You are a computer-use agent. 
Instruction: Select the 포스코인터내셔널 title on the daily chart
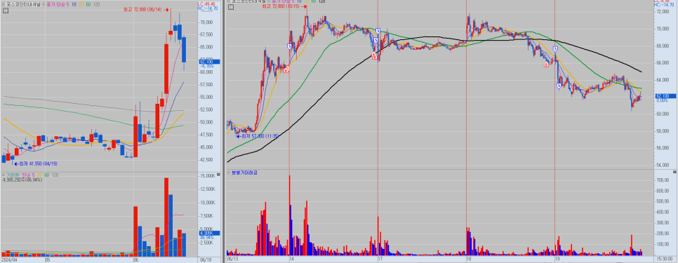click(x=24, y=4)
